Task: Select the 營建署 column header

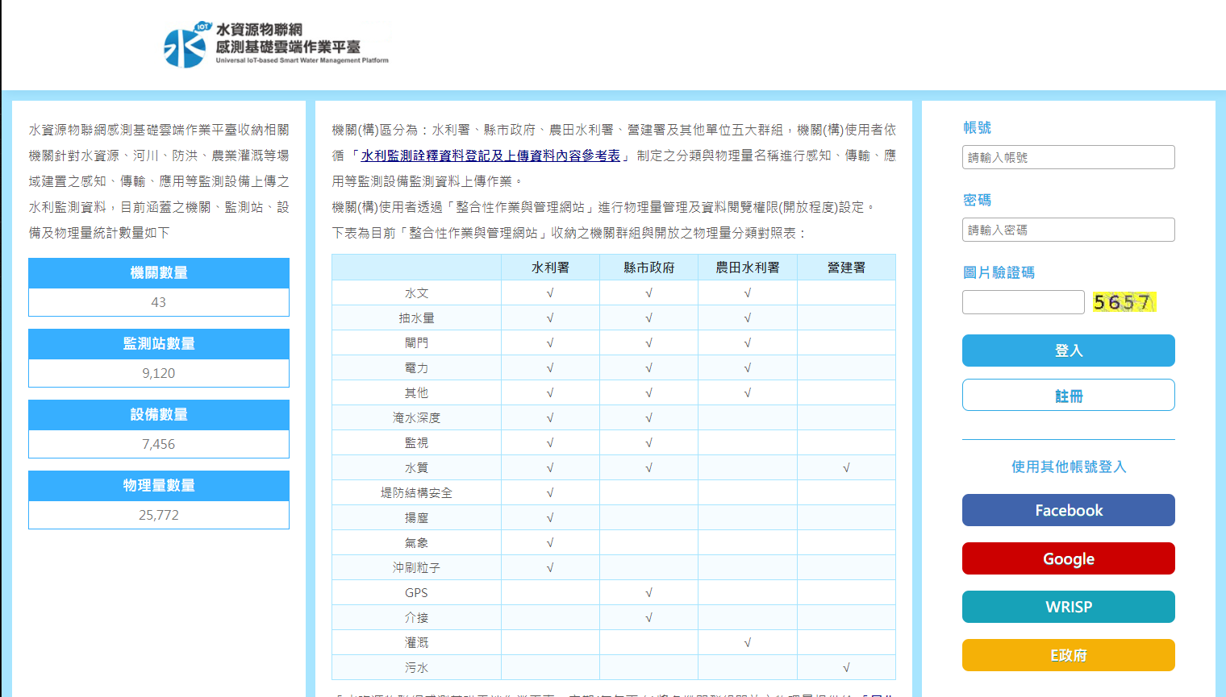Action: [846, 267]
